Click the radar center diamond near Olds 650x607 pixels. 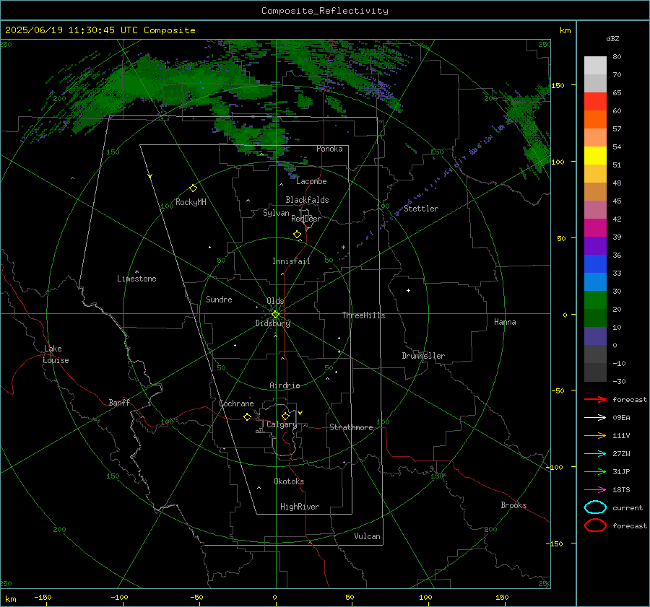coord(275,315)
